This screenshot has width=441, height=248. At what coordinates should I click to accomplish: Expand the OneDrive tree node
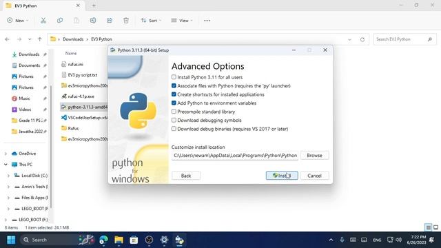6,154
